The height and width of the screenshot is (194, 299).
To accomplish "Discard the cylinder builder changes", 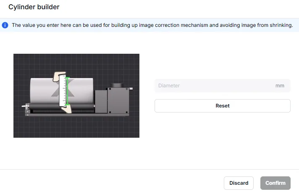I will point(239,183).
